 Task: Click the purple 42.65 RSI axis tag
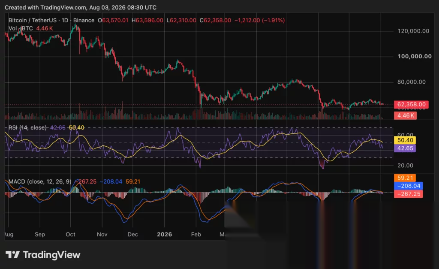[405, 148]
